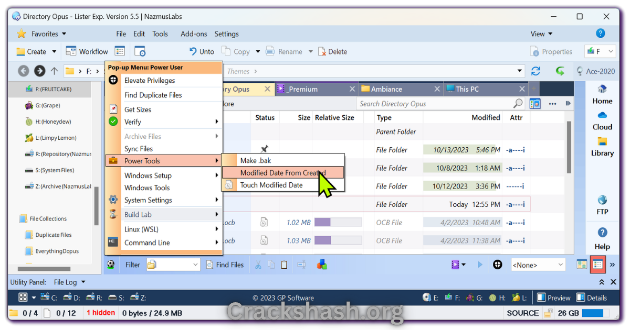This screenshot has height=330, width=630.
Task: Open the Create dropdown arrow
Action: pyautogui.click(x=54, y=51)
